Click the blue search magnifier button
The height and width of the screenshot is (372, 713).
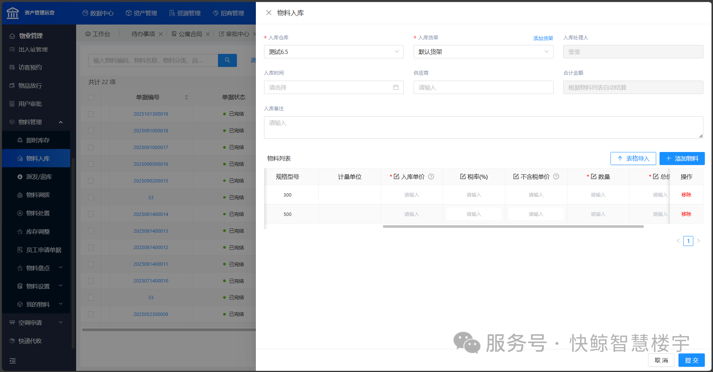(x=227, y=60)
